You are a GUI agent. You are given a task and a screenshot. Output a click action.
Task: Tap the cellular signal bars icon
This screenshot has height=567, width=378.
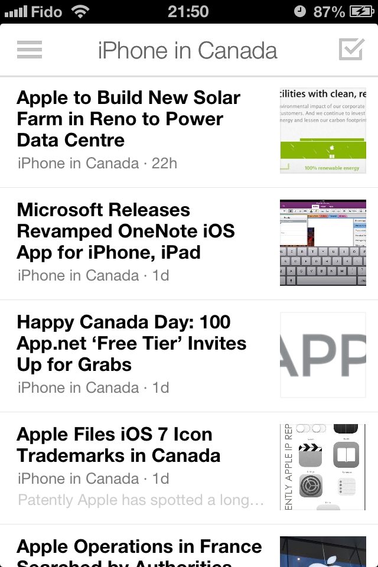[x=15, y=12]
